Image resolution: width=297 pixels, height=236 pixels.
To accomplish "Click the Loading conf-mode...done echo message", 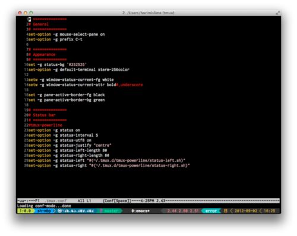I will (x=44, y=206).
